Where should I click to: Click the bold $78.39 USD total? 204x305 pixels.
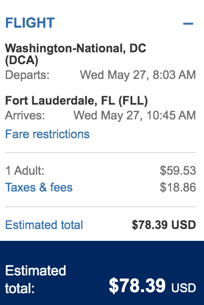[164, 225]
